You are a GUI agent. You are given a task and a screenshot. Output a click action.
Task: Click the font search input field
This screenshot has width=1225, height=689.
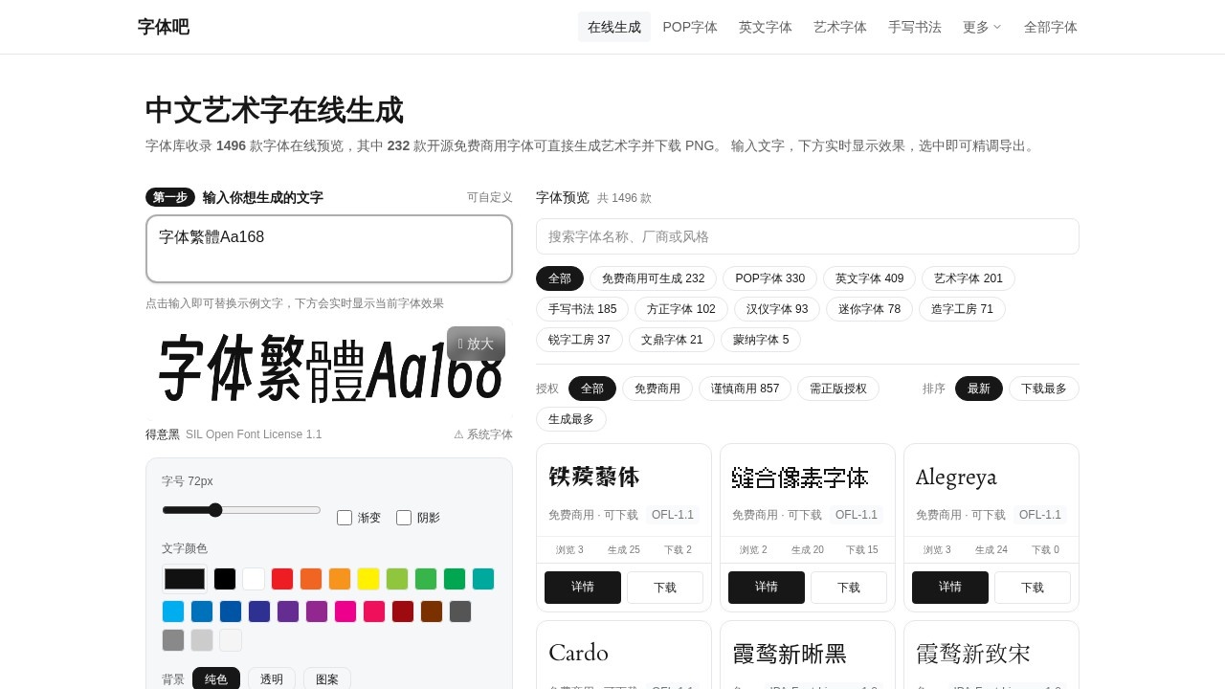tap(808, 236)
